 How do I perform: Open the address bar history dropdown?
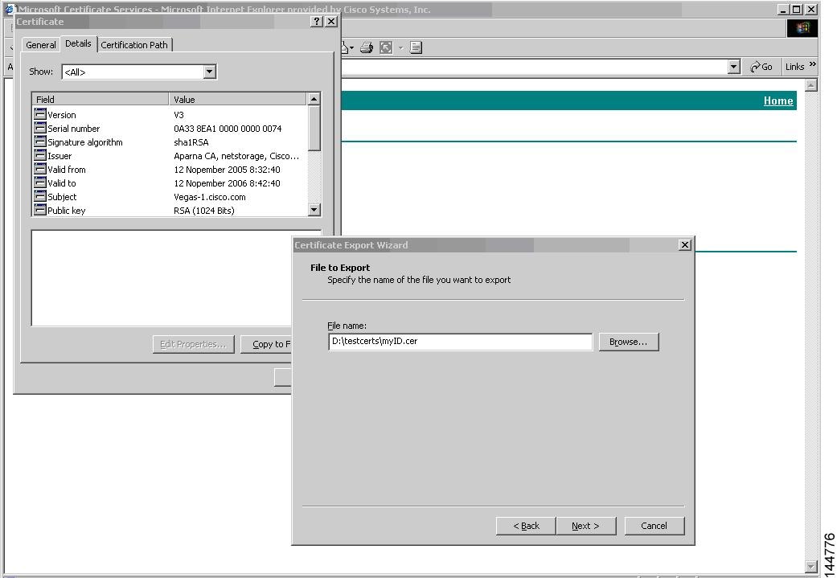pyautogui.click(x=734, y=67)
